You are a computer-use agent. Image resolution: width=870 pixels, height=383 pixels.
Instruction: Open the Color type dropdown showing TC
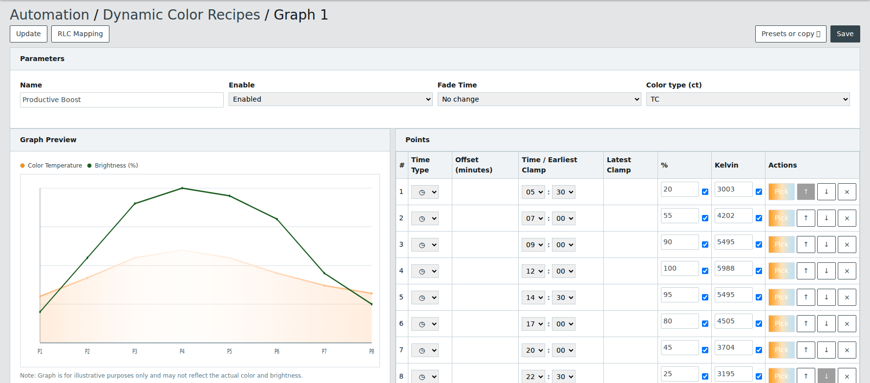(748, 99)
